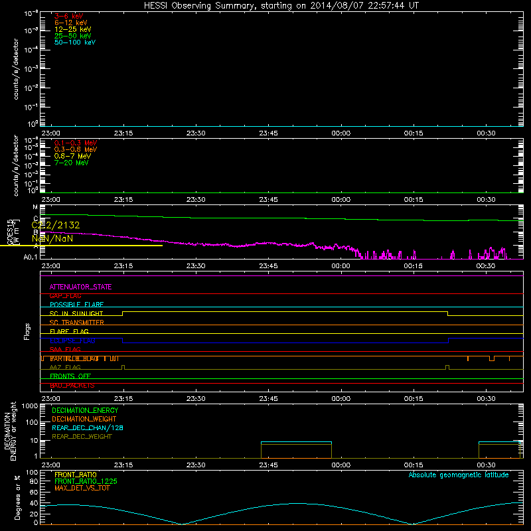Click the orange 0.3-0.8 MeV legend label
This screenshot has height=531, width=531.
[x=76, y=149]
